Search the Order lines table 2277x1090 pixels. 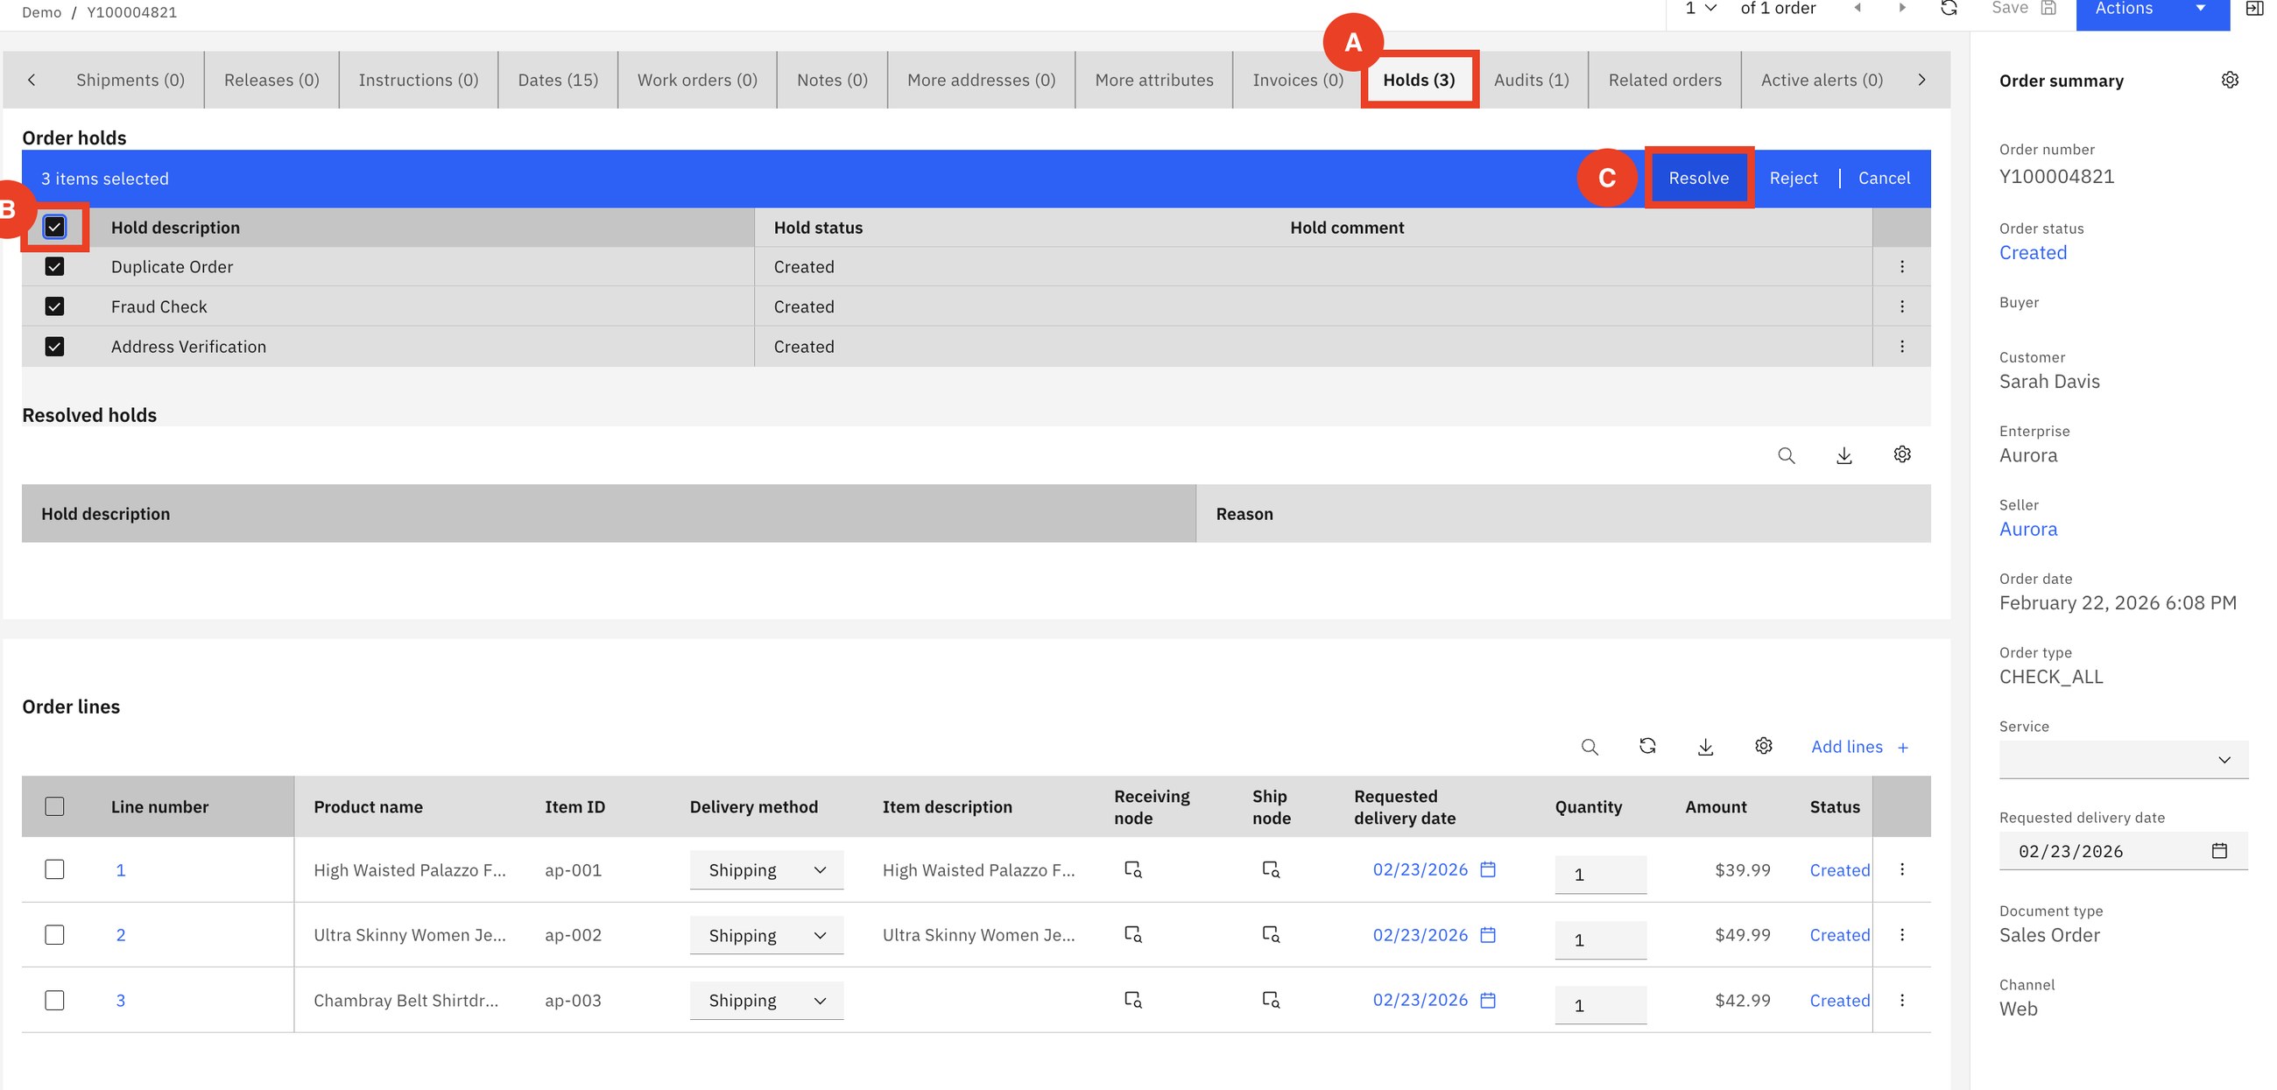[1590, 748]
